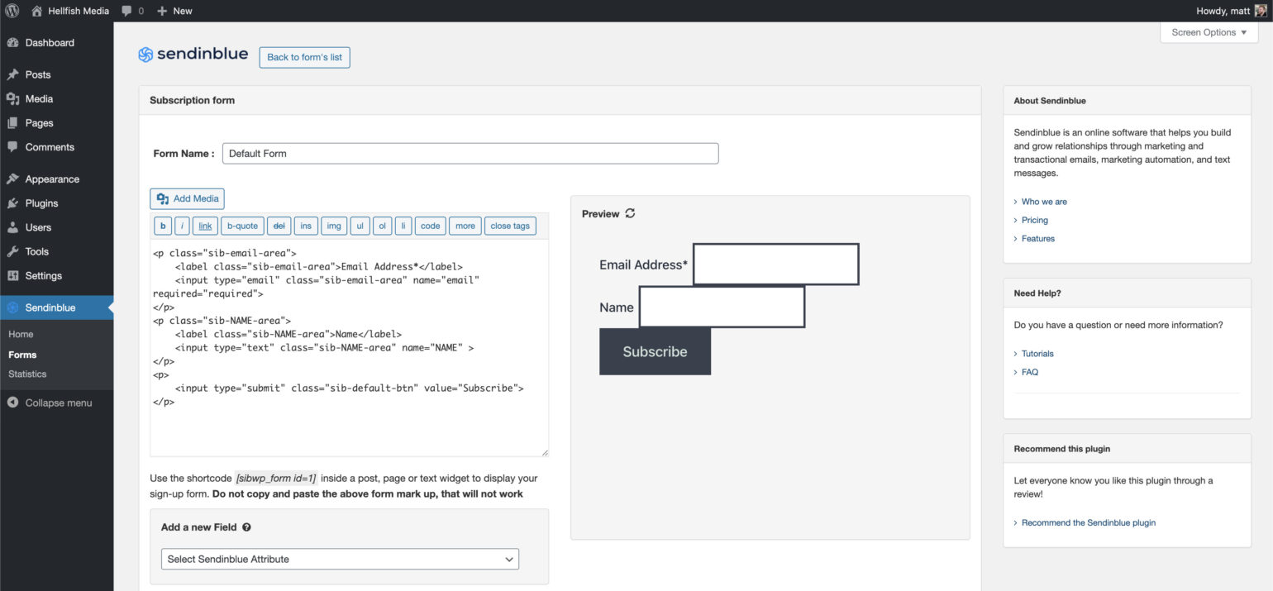Open matt's user avatar in the admin bar

click(1261, 11)
